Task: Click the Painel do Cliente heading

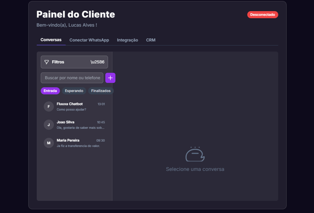Action: (x=76, y=14)
